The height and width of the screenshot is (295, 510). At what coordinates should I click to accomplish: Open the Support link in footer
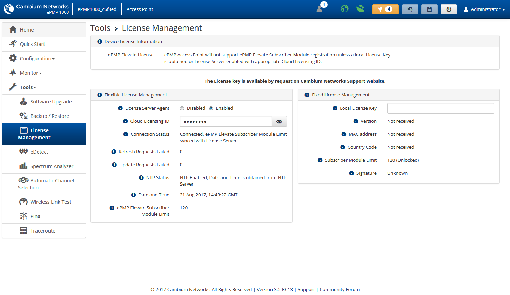306,290
